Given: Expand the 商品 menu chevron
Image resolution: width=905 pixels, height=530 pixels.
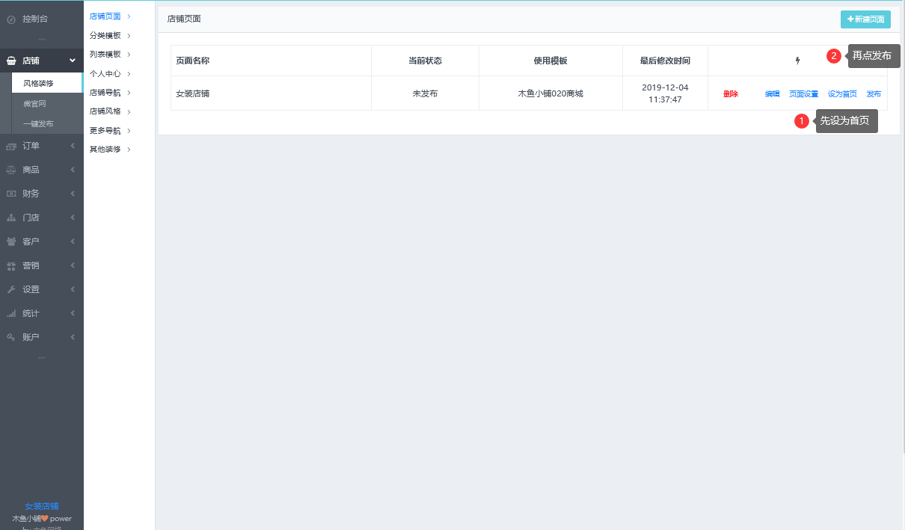Looking at the screenshot, I should [73, 170].
